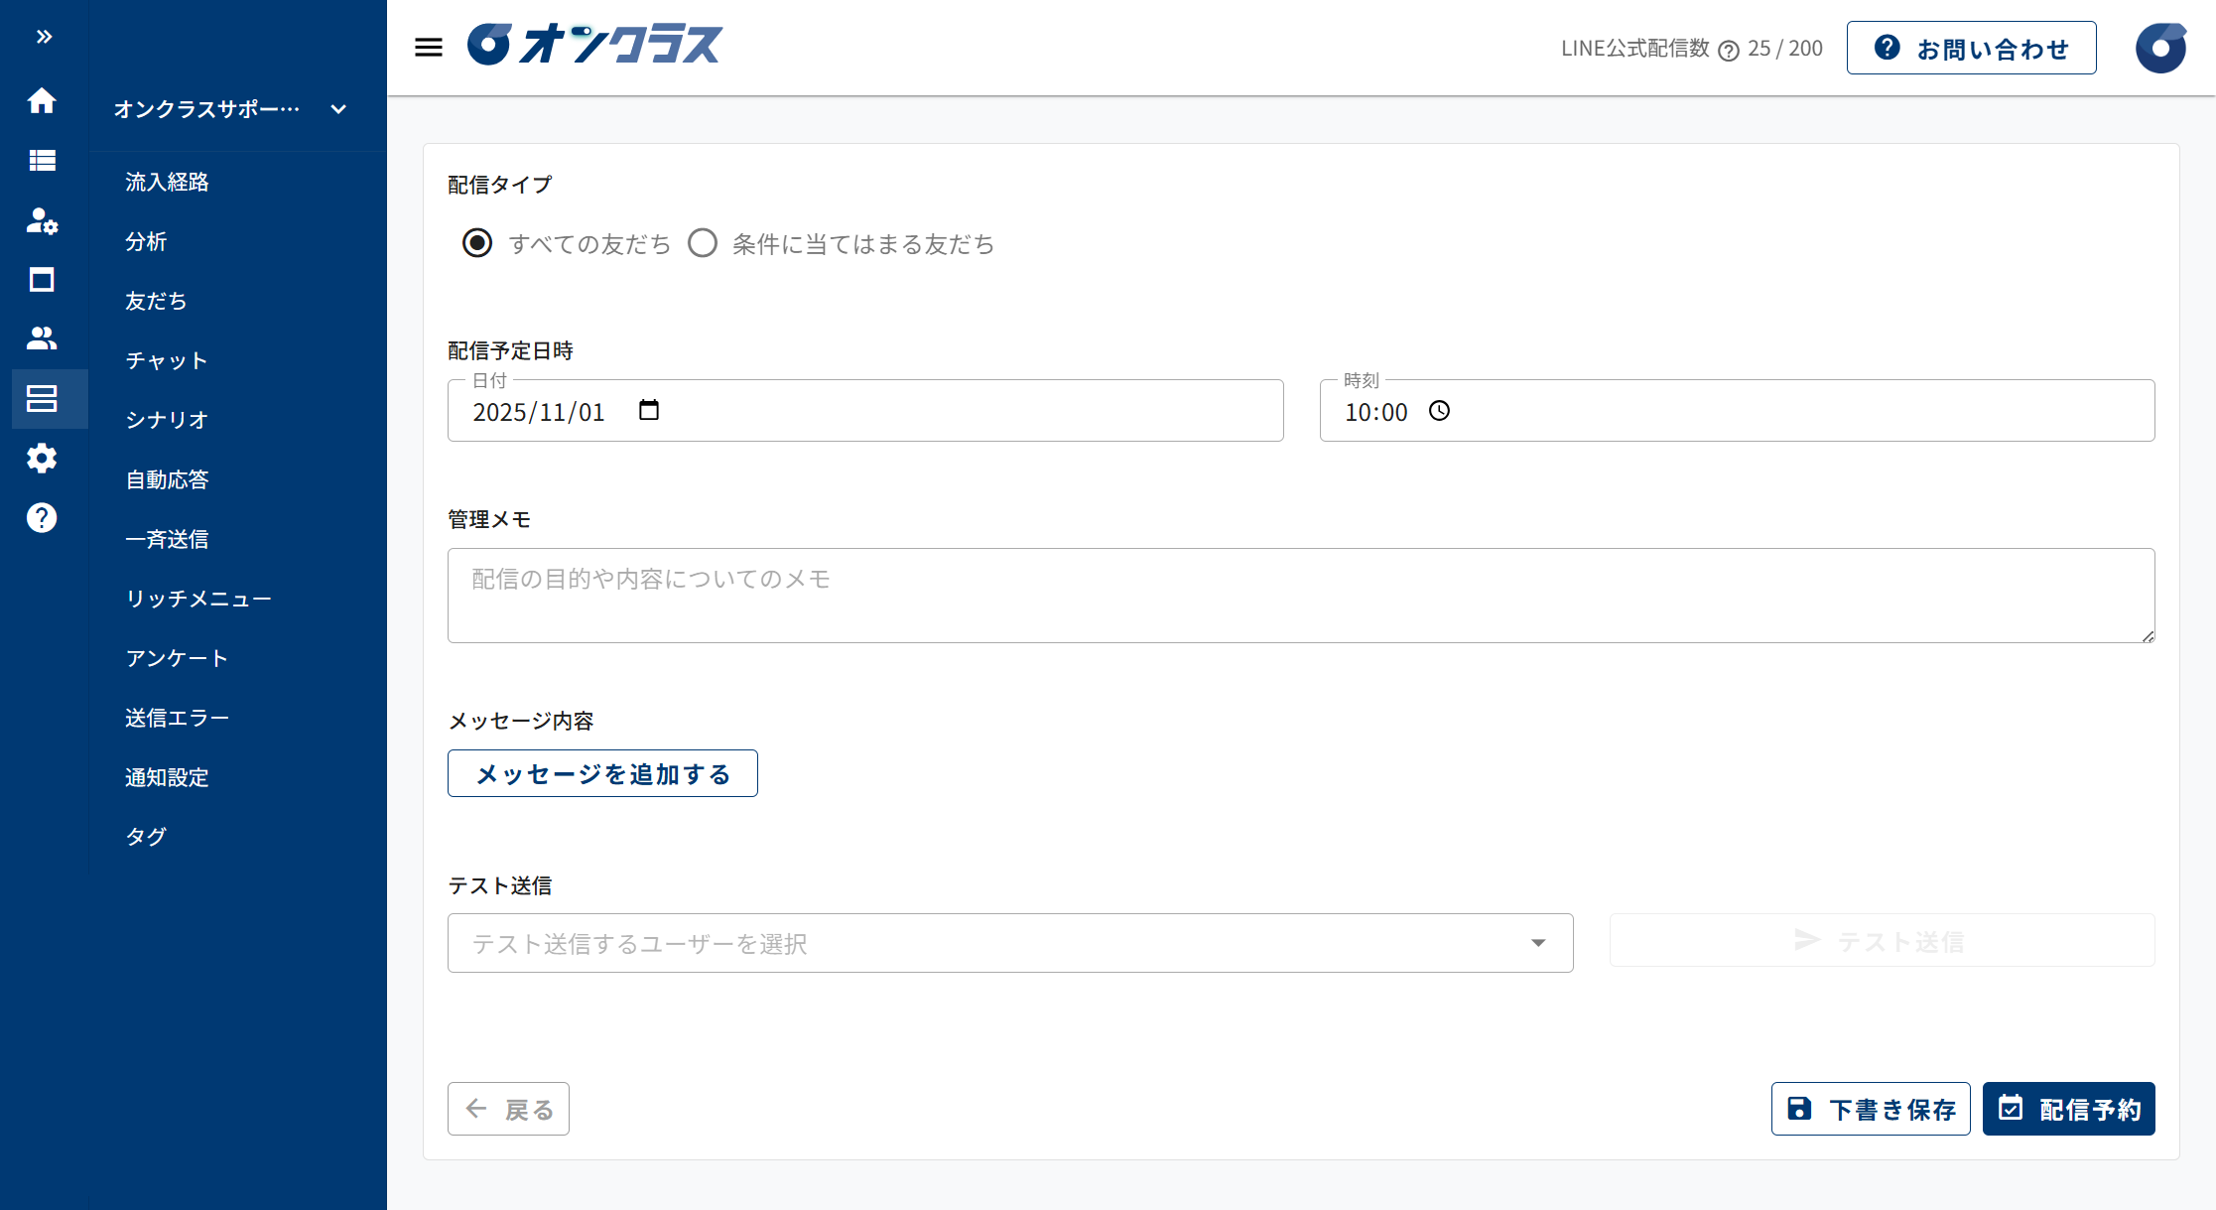Click the 下書き保存 button
The image size is (2216, 1210).
click(x=1871, y=1109)
